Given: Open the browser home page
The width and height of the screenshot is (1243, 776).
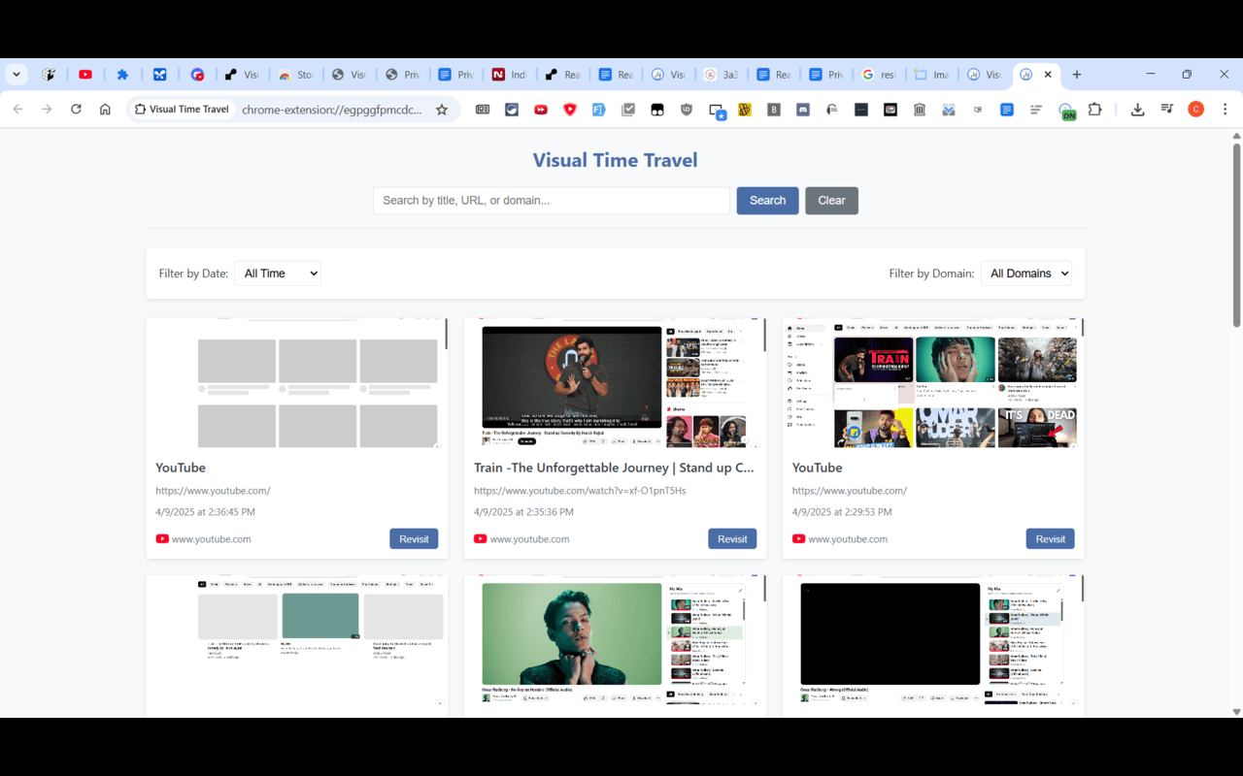Looking at the screenshot, I should pyautogui.click(x=105, y=110).
